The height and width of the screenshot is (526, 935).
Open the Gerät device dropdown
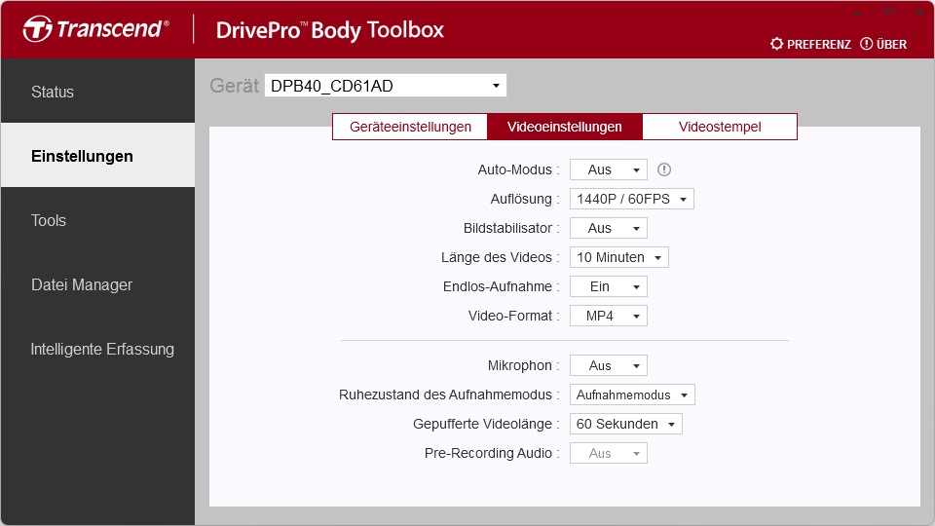pyautogui.click(x=386, y=86)
